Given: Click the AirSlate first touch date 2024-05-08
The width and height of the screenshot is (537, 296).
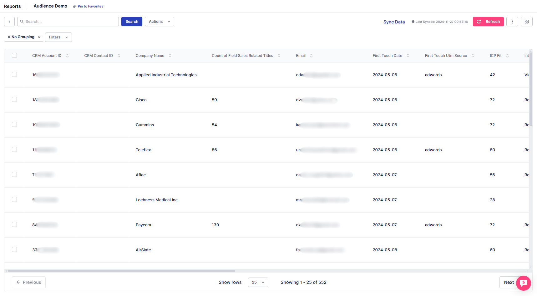Looking at the screenshot, I should pos(385,250).
